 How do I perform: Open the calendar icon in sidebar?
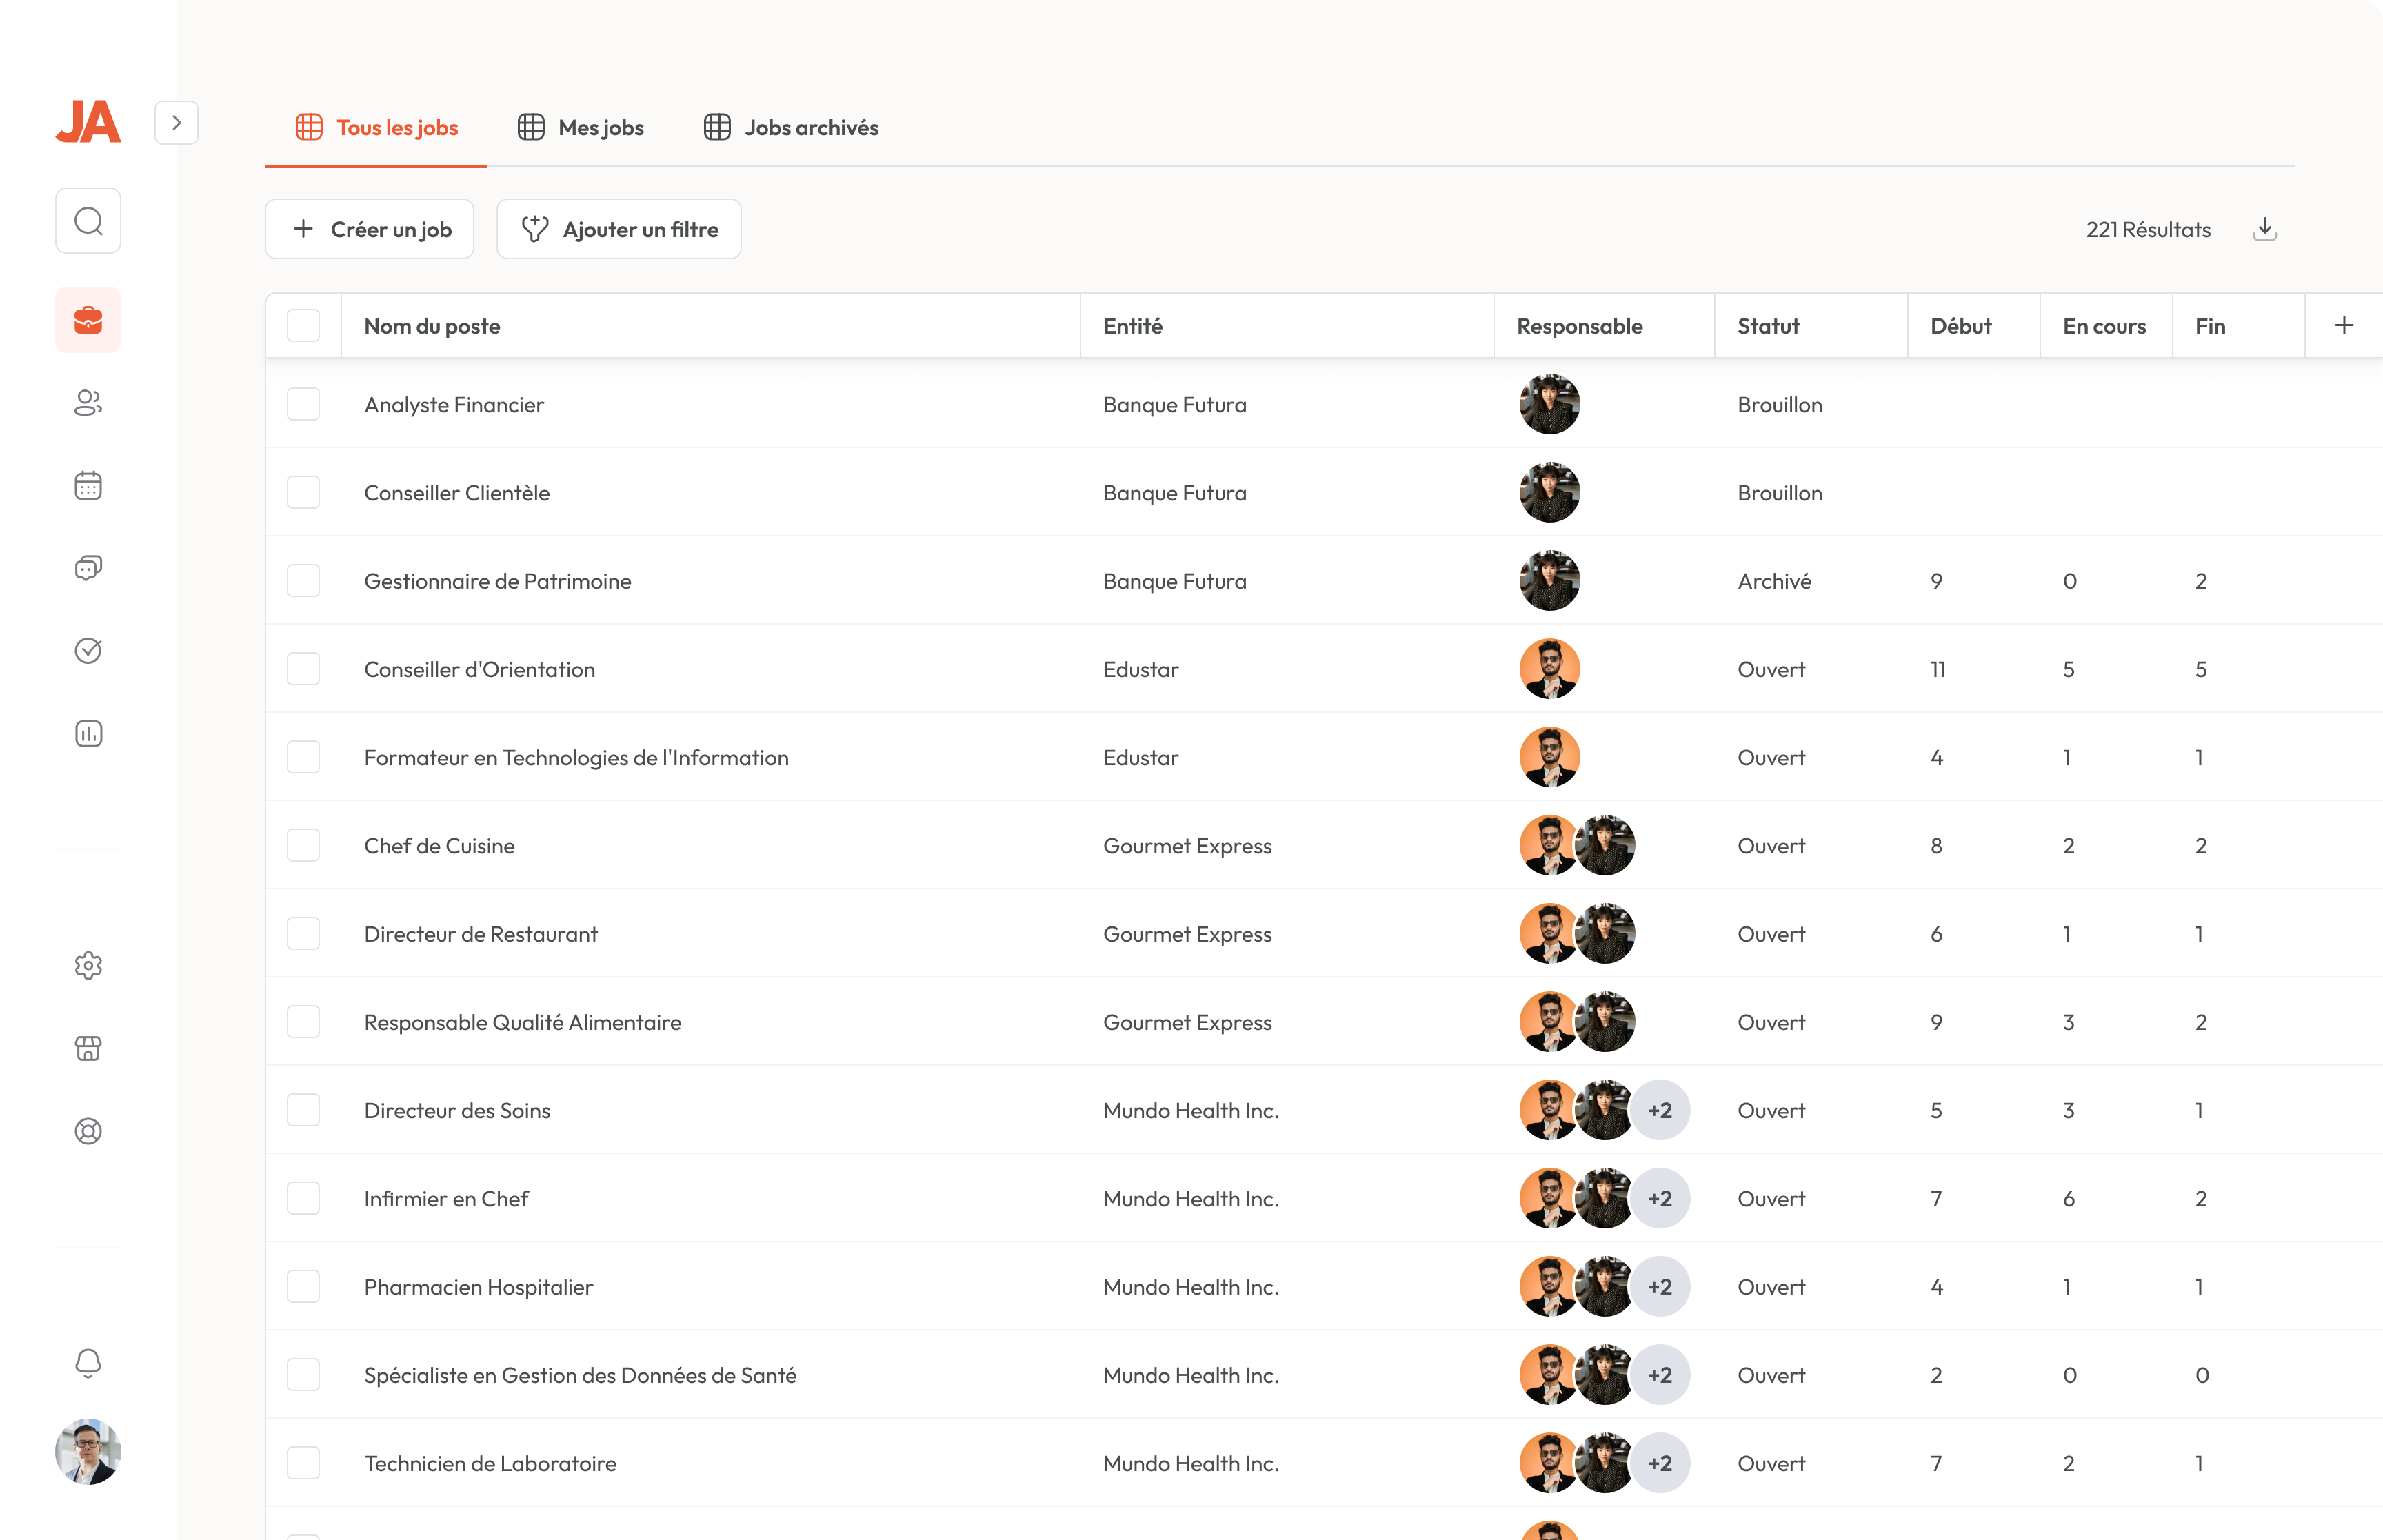88,486
